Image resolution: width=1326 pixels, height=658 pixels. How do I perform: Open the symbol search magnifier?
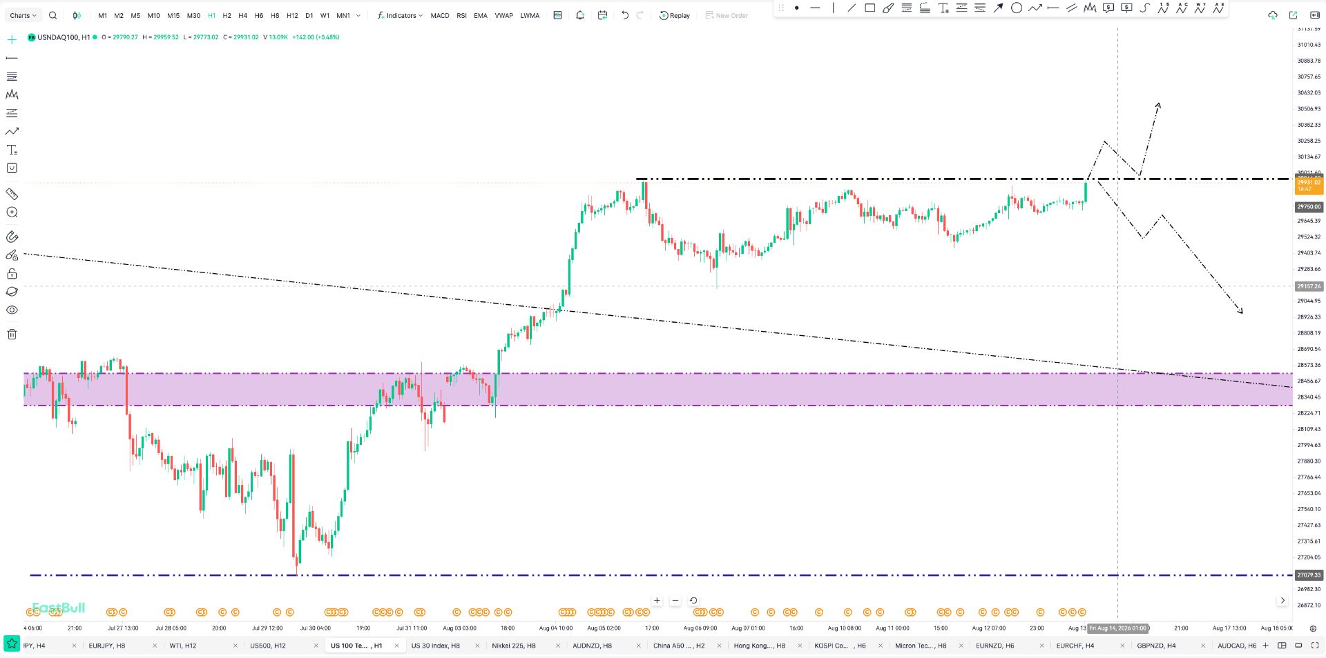(52, 15)
